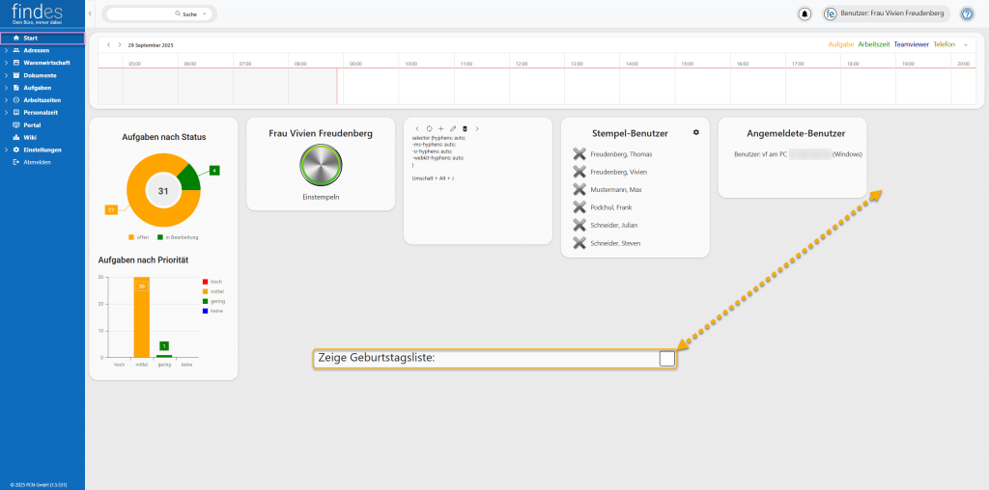Click the trash icon in the notes widget
This screenshot has height=490, width=989.
pos(465,128)
